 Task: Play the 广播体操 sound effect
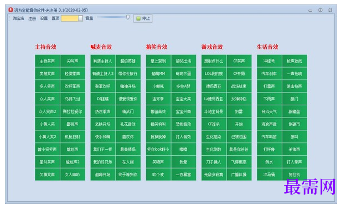tap(239, 175)
